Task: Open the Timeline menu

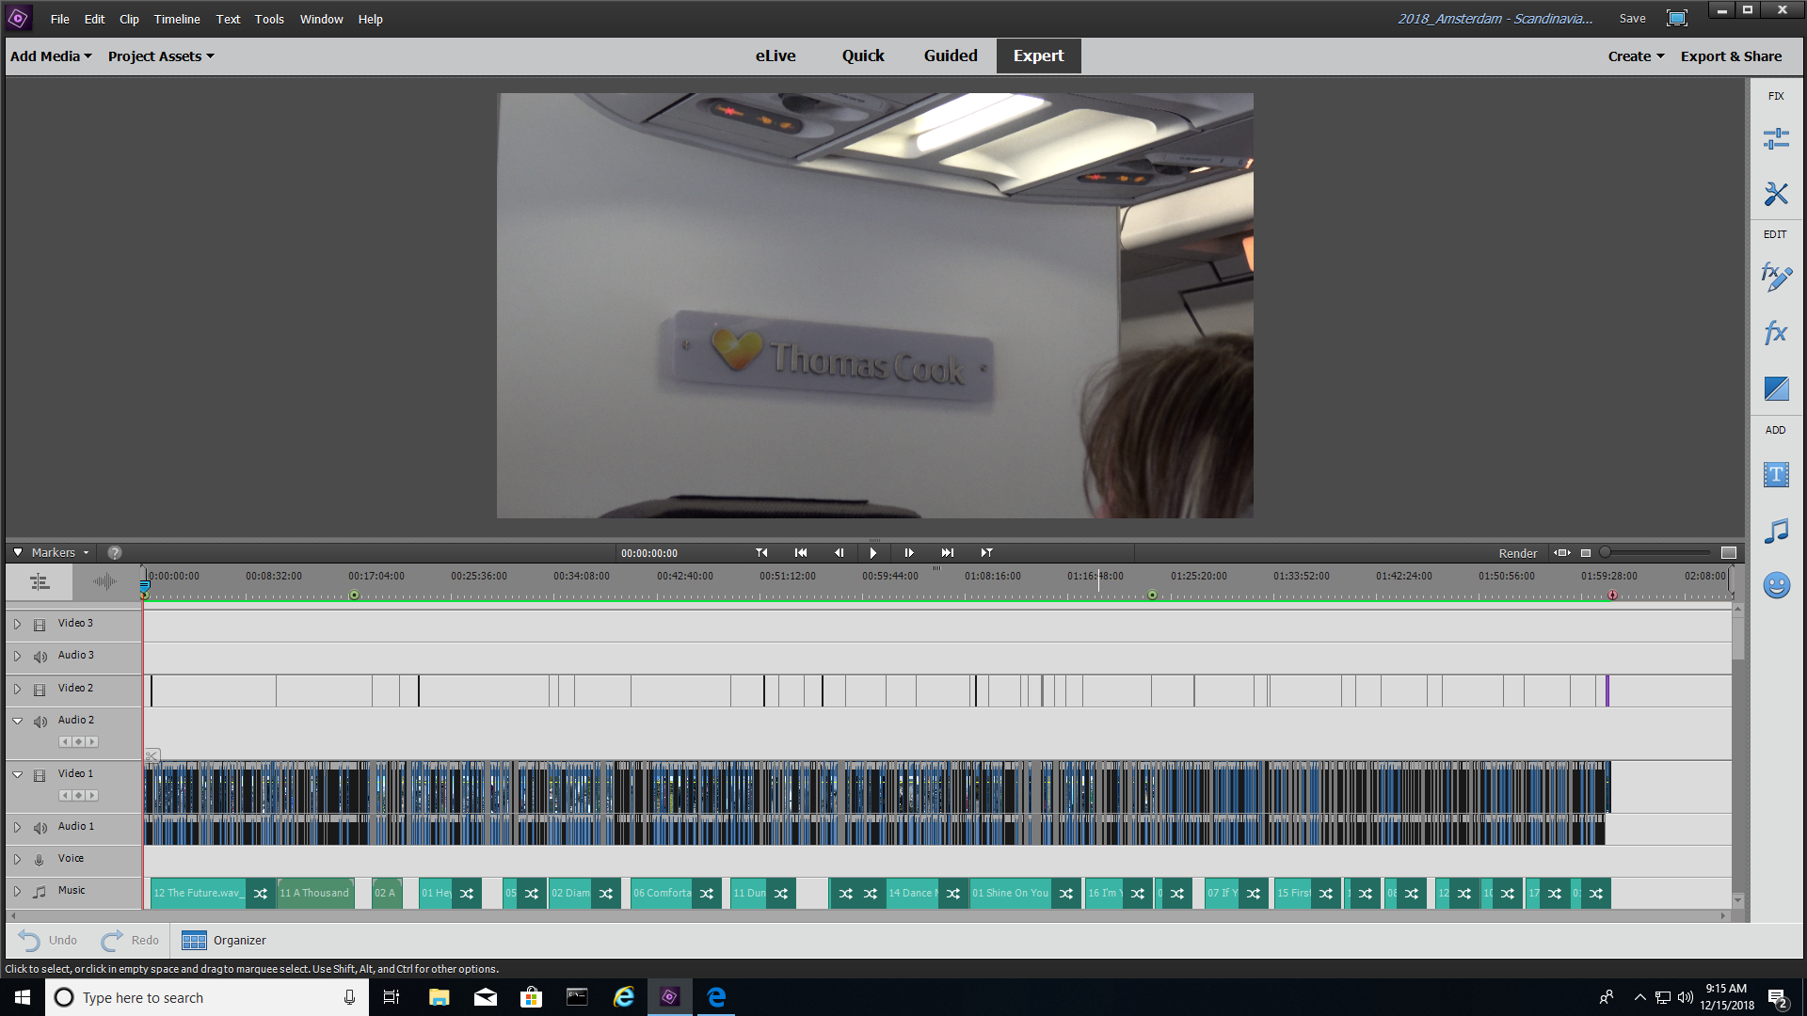Action: pos(176,19)
